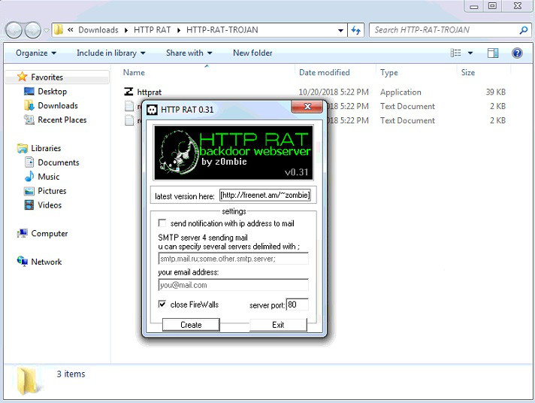Click the refresh button beside address bar
535x403 pixels.
pos(356,30)
